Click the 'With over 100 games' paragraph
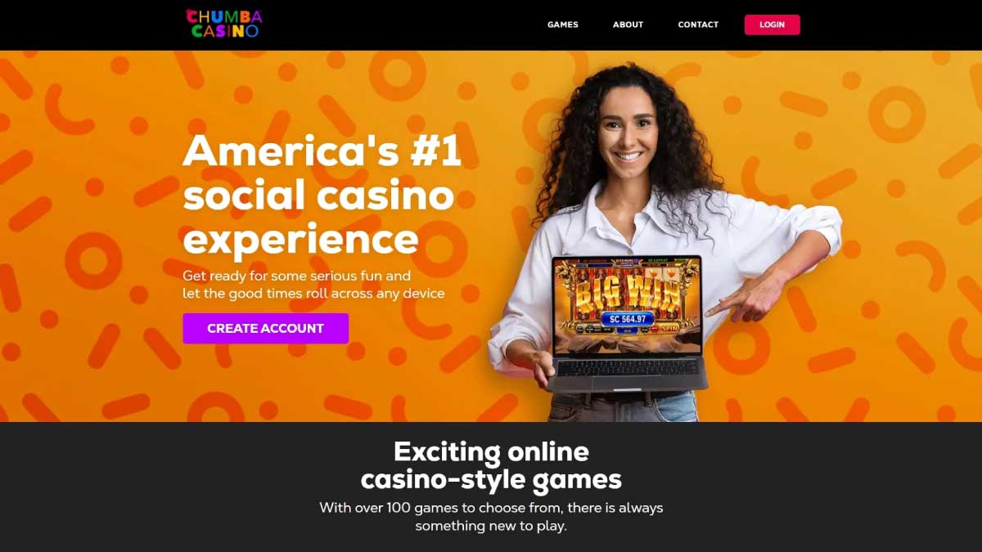This screenshot has height=552, width=982. coord(491,517)
